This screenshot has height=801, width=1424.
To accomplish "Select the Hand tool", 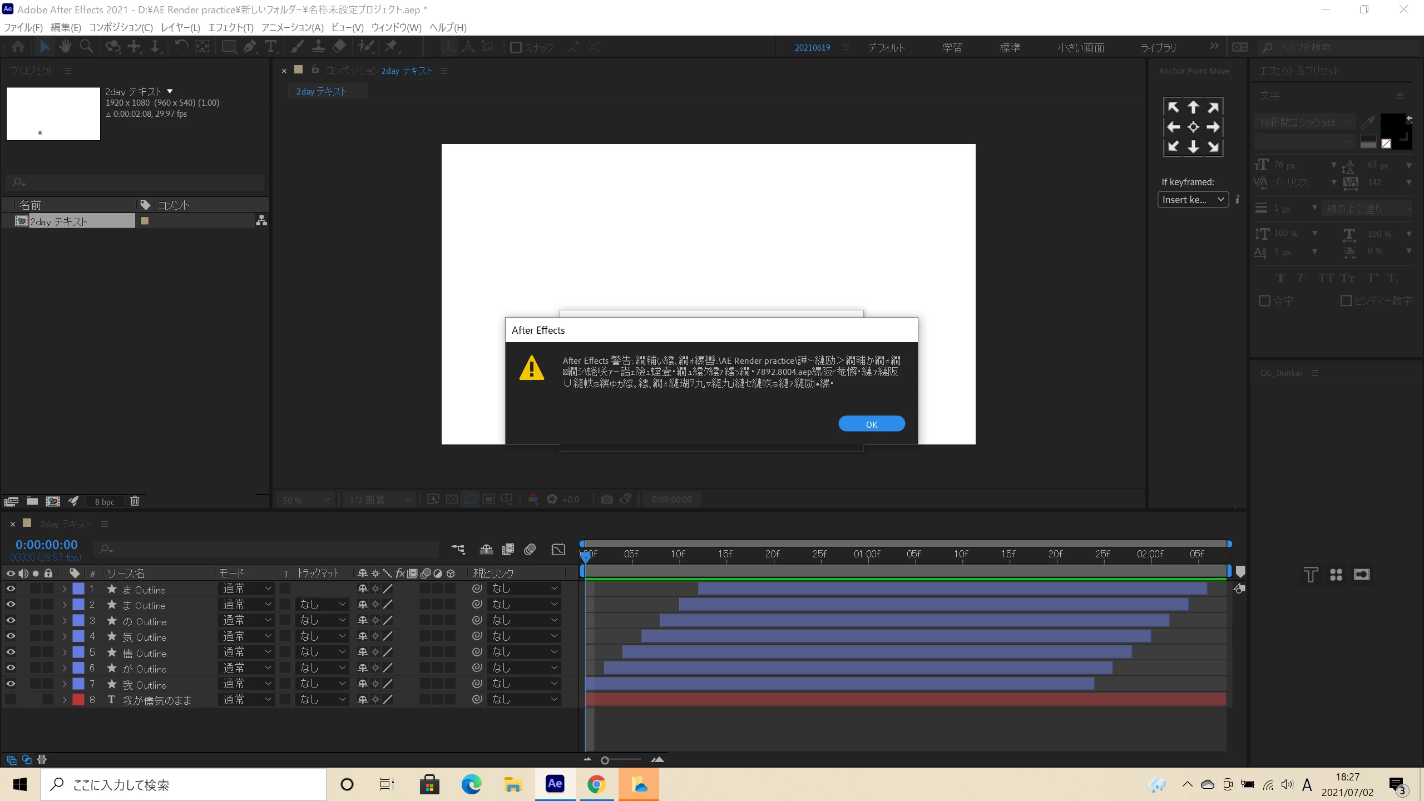I will pyautogui.click(x=65, y=47).
